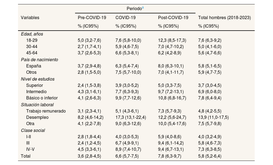Screen dimensions: 273x165
Task: Select the 13,9 (11,0-17,5) cell
Action: 213,117
